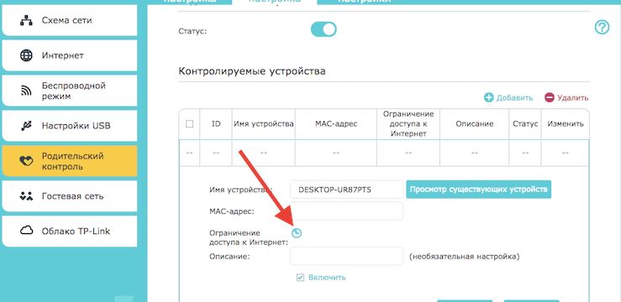The height and width of the screenshot is (302, 621).
Task: Click the network map icon
Action: [x=26, y=21]
